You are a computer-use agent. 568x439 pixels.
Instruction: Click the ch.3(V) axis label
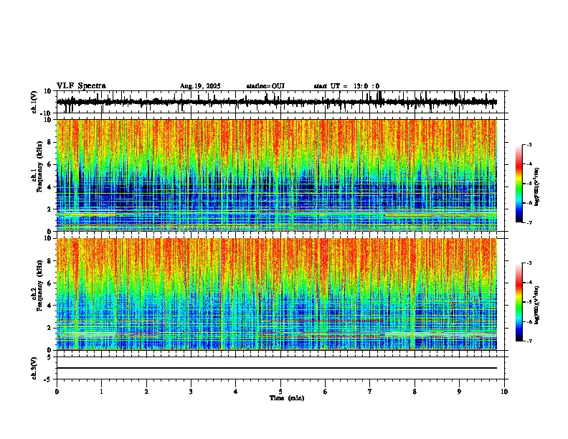click(34, 368)
